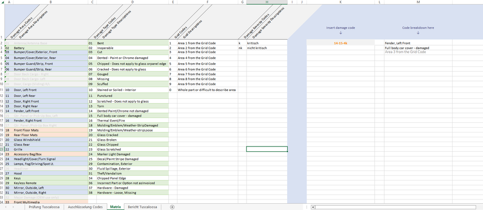Select 'Front Multimedia' cell
Screen dimensions: 483x210
click(50, 202)
